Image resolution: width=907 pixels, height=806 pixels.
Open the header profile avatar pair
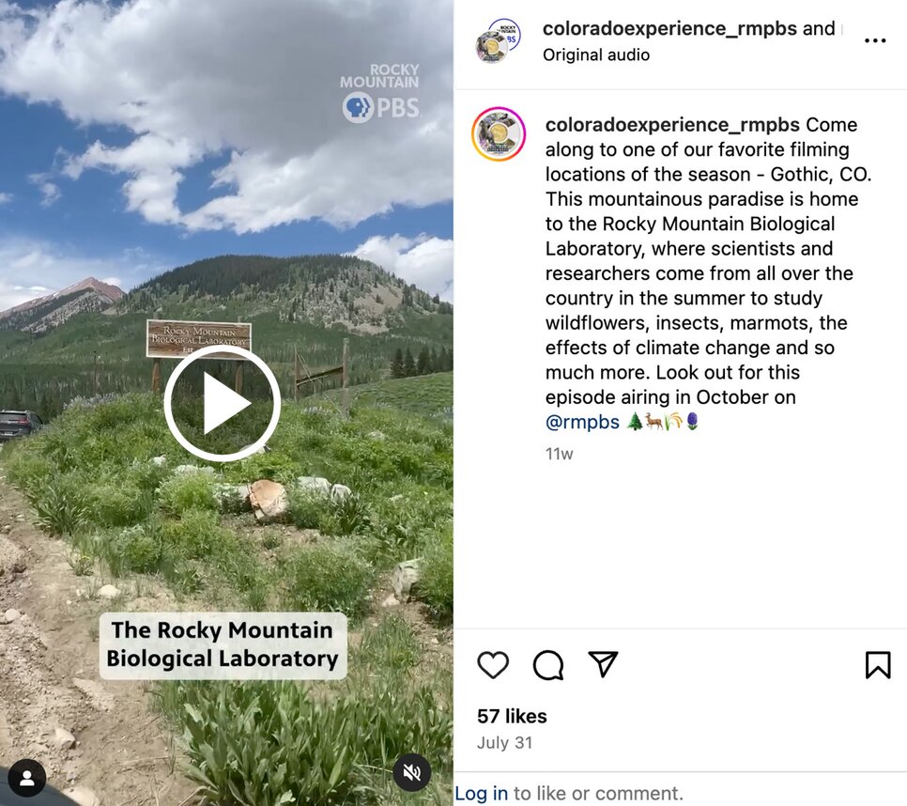click(x=498, y=40)
